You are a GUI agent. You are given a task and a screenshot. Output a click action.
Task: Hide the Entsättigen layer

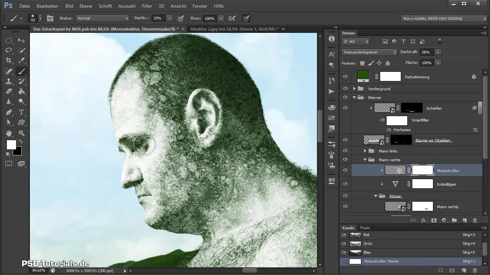click(x=345, y=184)
